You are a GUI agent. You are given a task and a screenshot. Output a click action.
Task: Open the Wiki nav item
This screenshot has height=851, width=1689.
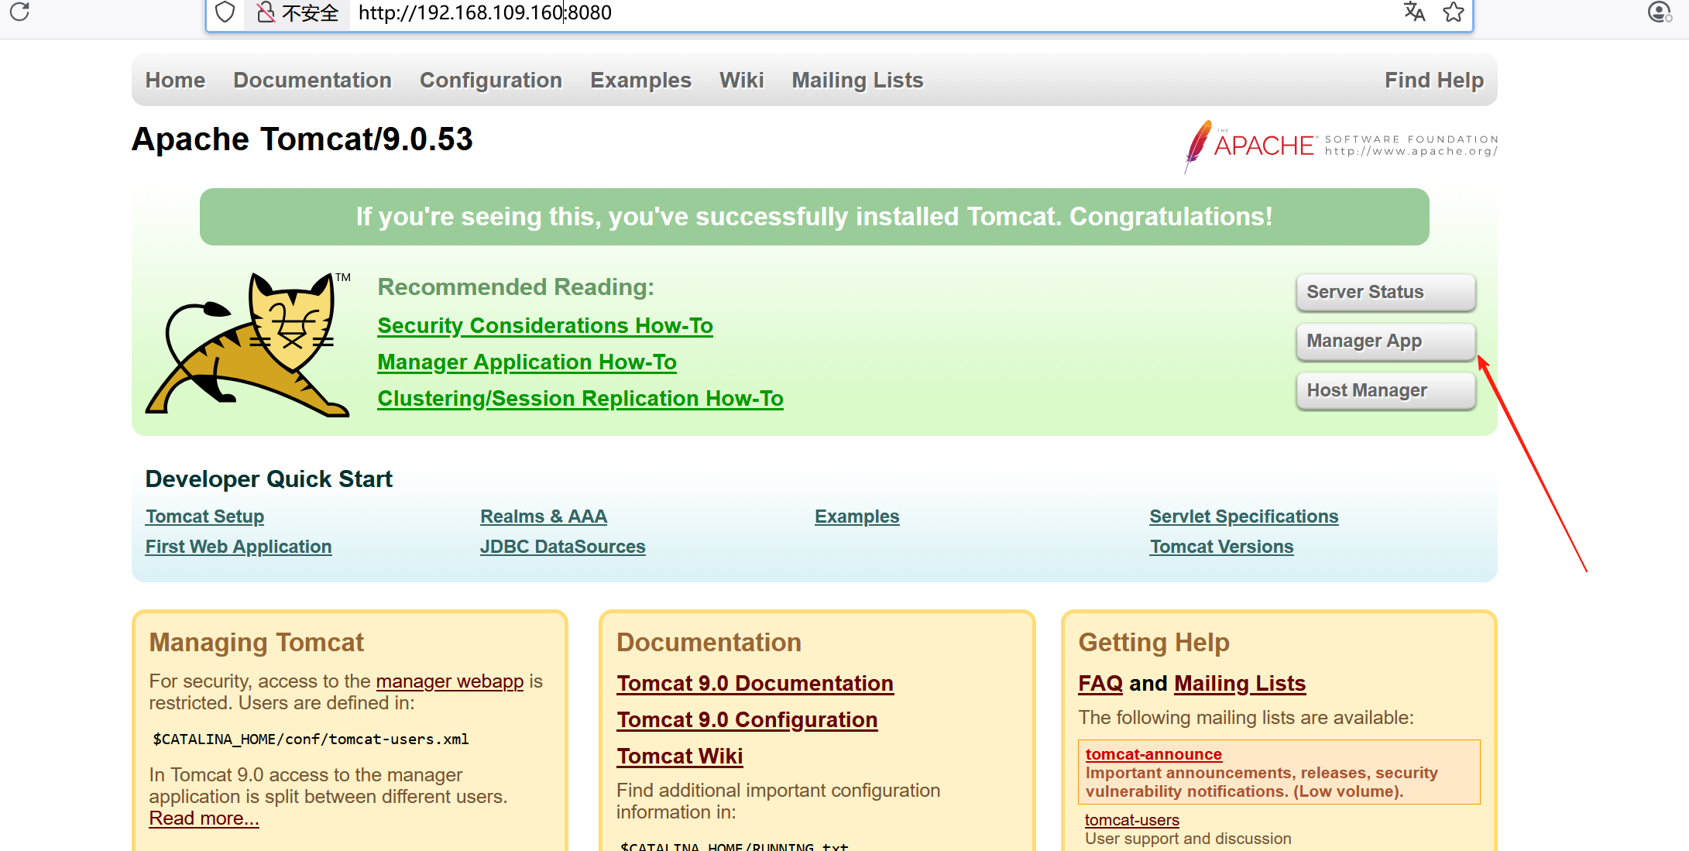[x=741, y=80]
